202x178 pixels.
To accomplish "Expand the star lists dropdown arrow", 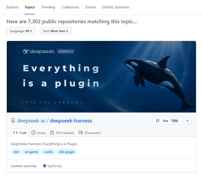I will (x=187, y=121).
